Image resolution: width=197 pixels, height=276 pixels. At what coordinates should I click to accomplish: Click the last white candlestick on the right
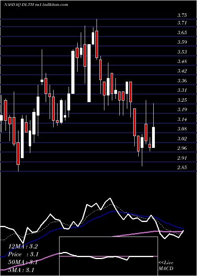coord(153,137)
